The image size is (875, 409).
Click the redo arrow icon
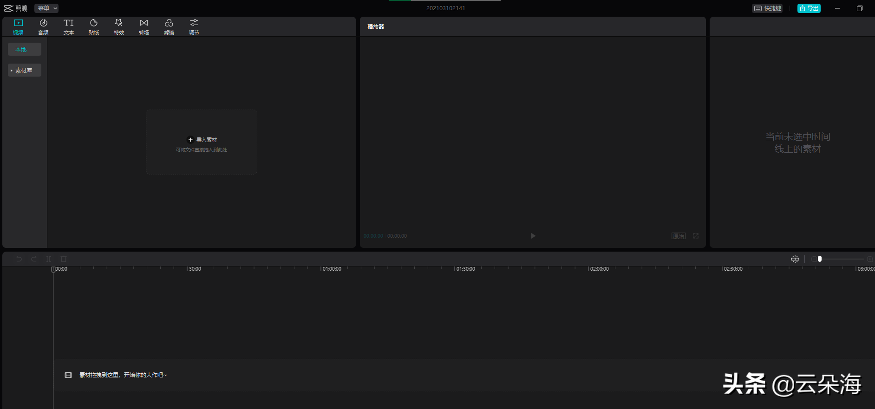click(x=34, y=259)
